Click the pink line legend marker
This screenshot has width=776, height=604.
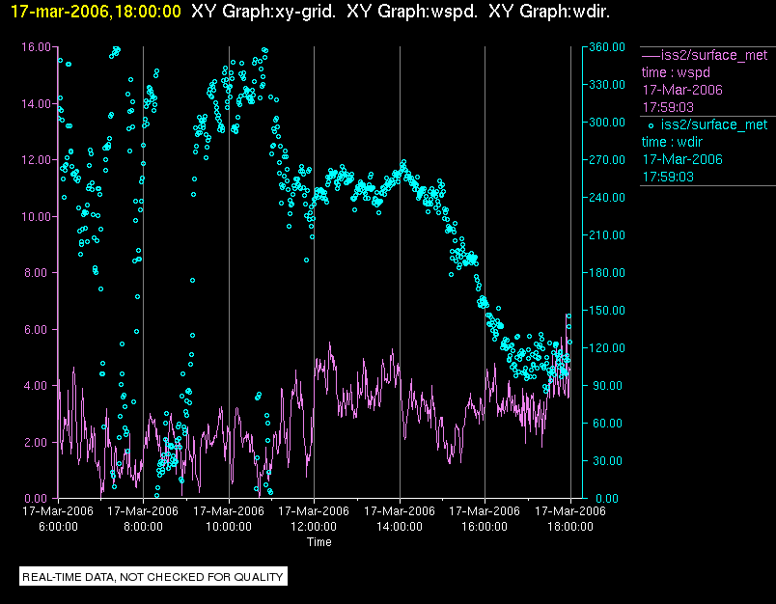pos(651,56)
